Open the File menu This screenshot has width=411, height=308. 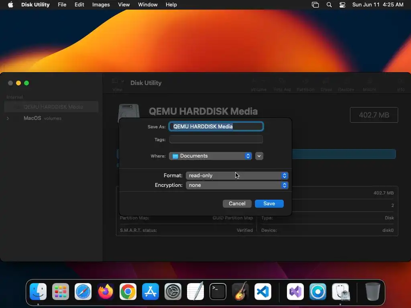62,5
